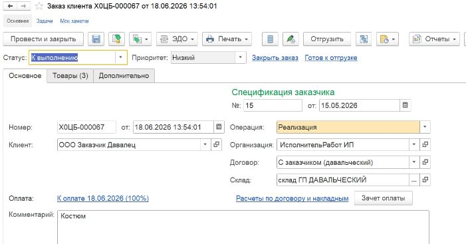The width and height of the screenshot is (466, 244).
Task: Expand the Клиент dropdown arrow
Action: click(x=205, y=144)
